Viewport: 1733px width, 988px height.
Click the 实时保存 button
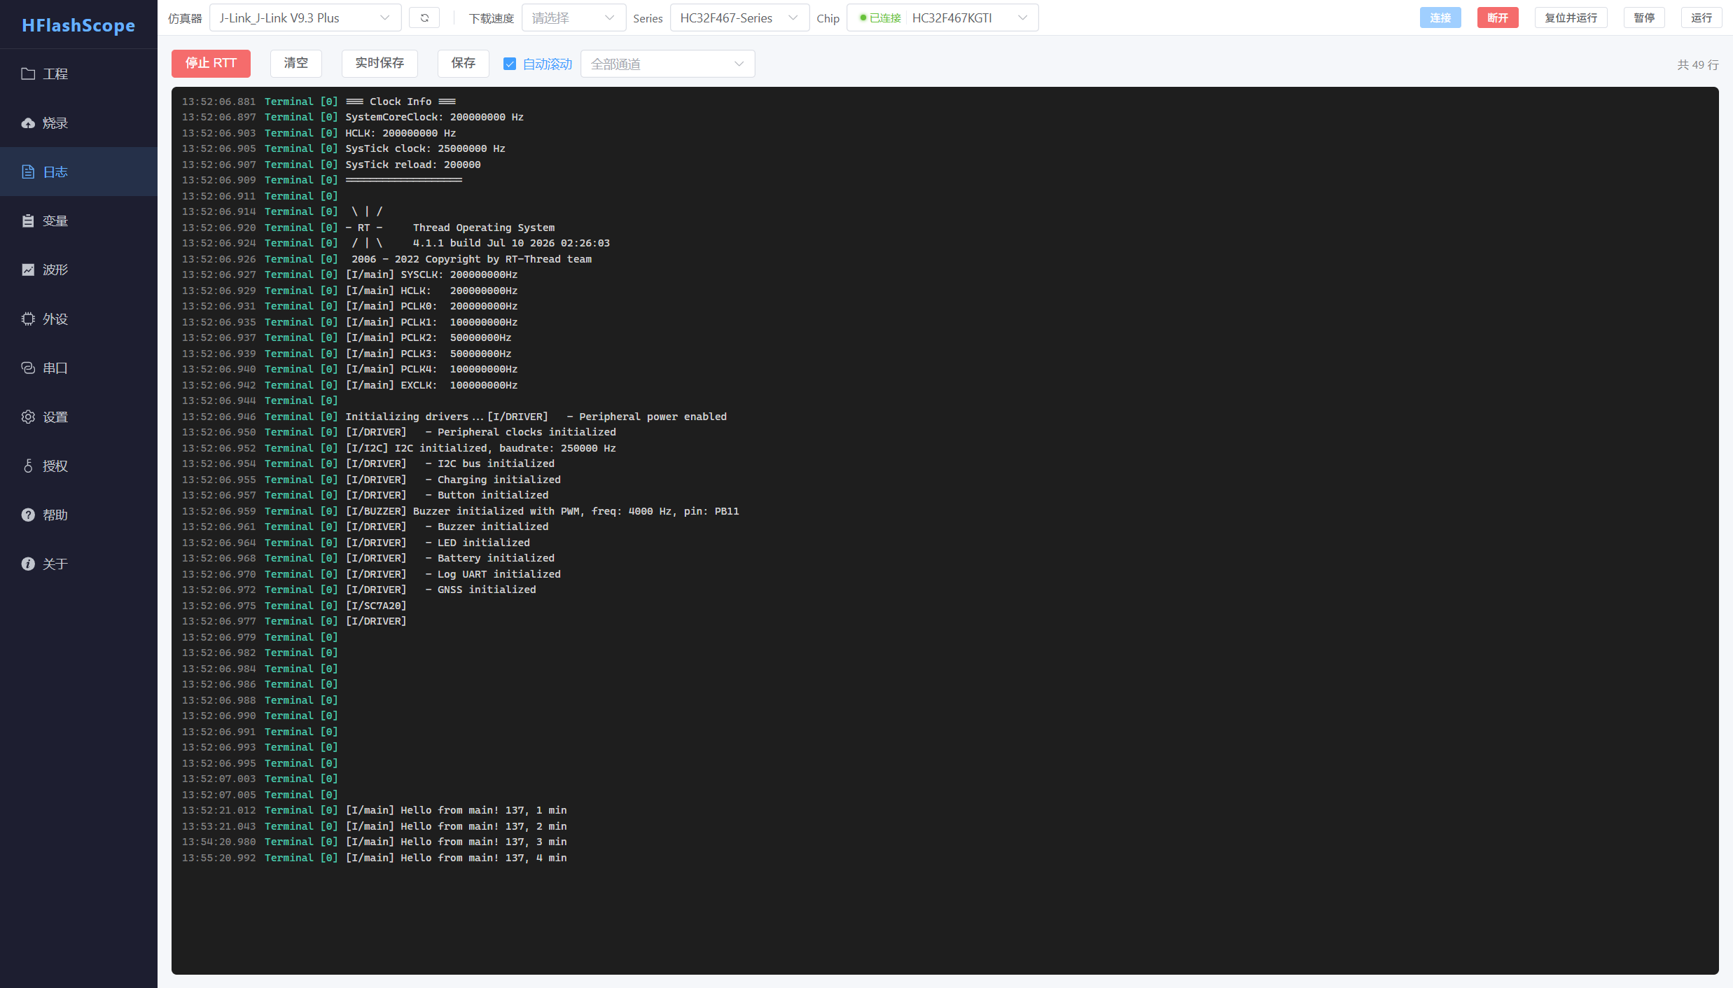[x=380, y=63]
